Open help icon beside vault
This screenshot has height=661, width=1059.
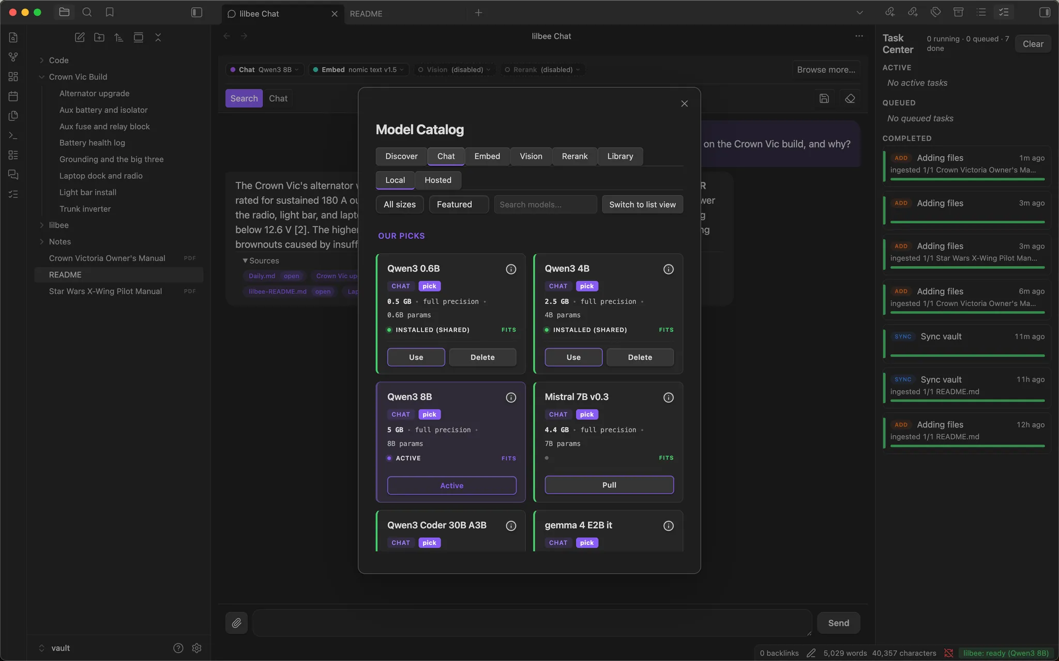click(x=178, y=648)
